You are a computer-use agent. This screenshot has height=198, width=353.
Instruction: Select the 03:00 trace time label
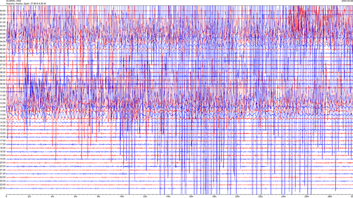(3, 34)
